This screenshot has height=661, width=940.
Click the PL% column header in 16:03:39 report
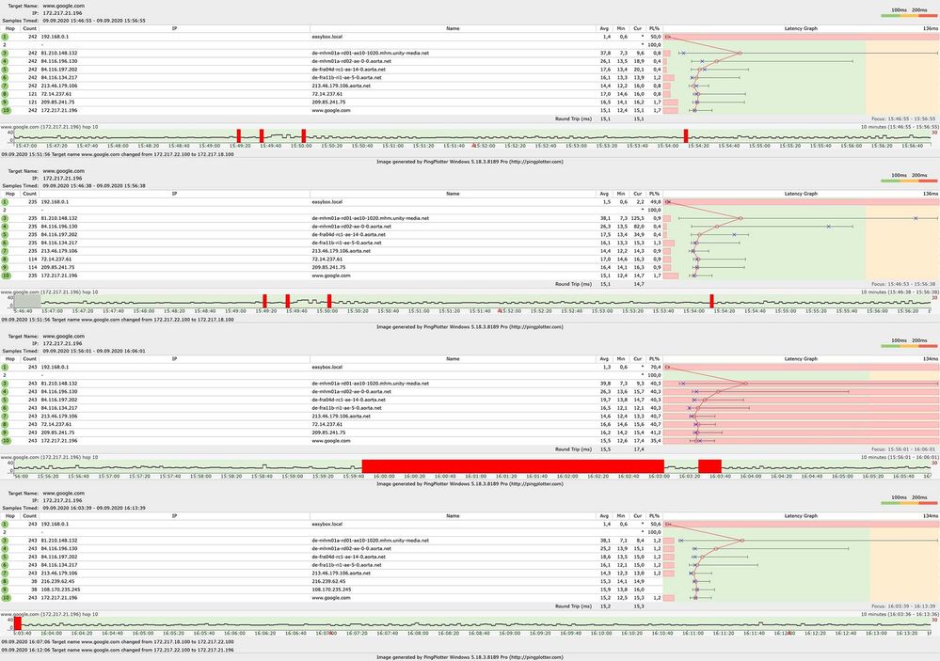(x=654, y=516)
